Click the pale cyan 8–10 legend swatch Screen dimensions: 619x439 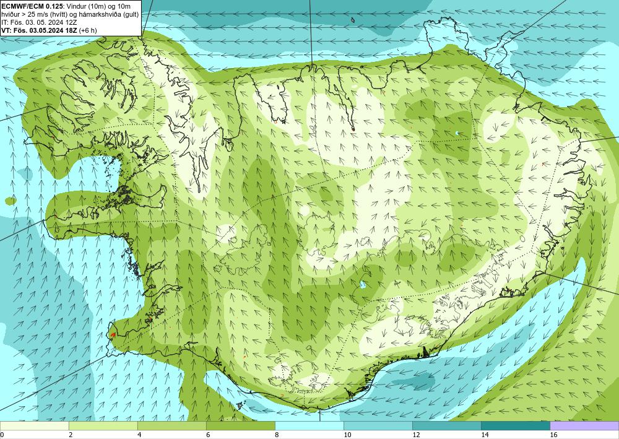point(309,425)
